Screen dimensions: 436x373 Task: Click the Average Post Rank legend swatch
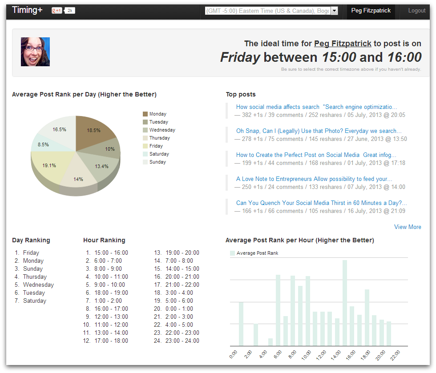pyautogui.click(x=232, y=253)
